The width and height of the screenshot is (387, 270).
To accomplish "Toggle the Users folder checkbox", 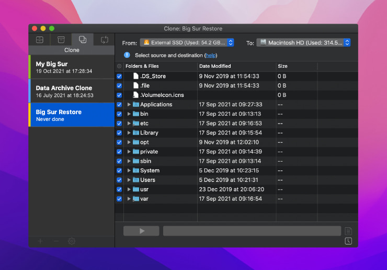I will (x=119, y=180).
